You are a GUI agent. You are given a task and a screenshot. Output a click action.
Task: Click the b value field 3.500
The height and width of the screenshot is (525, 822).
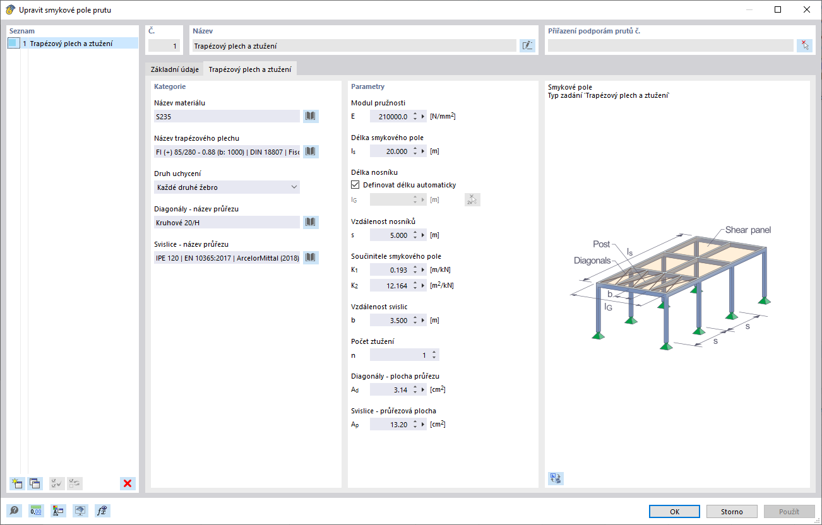[x=390, y=320]
